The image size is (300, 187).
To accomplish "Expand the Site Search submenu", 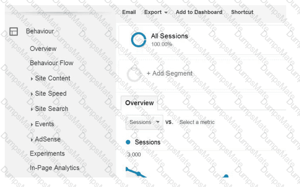I will [x=49, y=109].
